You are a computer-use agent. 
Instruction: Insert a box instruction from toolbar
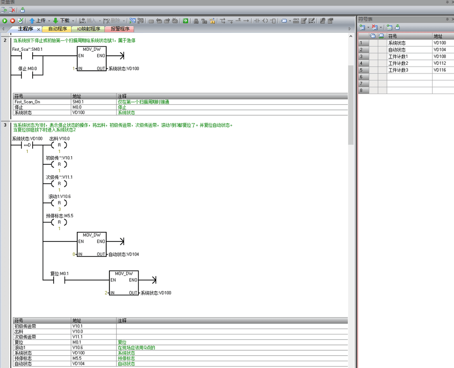point(273,21)
